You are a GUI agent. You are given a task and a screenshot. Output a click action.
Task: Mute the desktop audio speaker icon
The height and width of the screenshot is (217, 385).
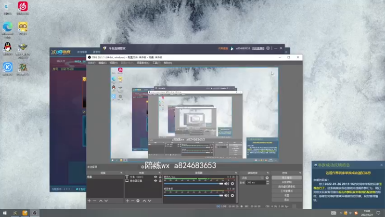click(x=226, y=195)
